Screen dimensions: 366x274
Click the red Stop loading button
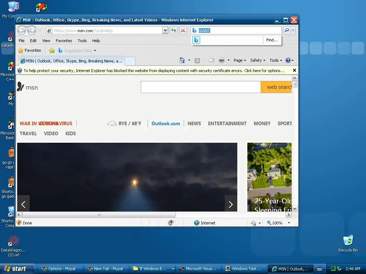click(x=183, y=31)
